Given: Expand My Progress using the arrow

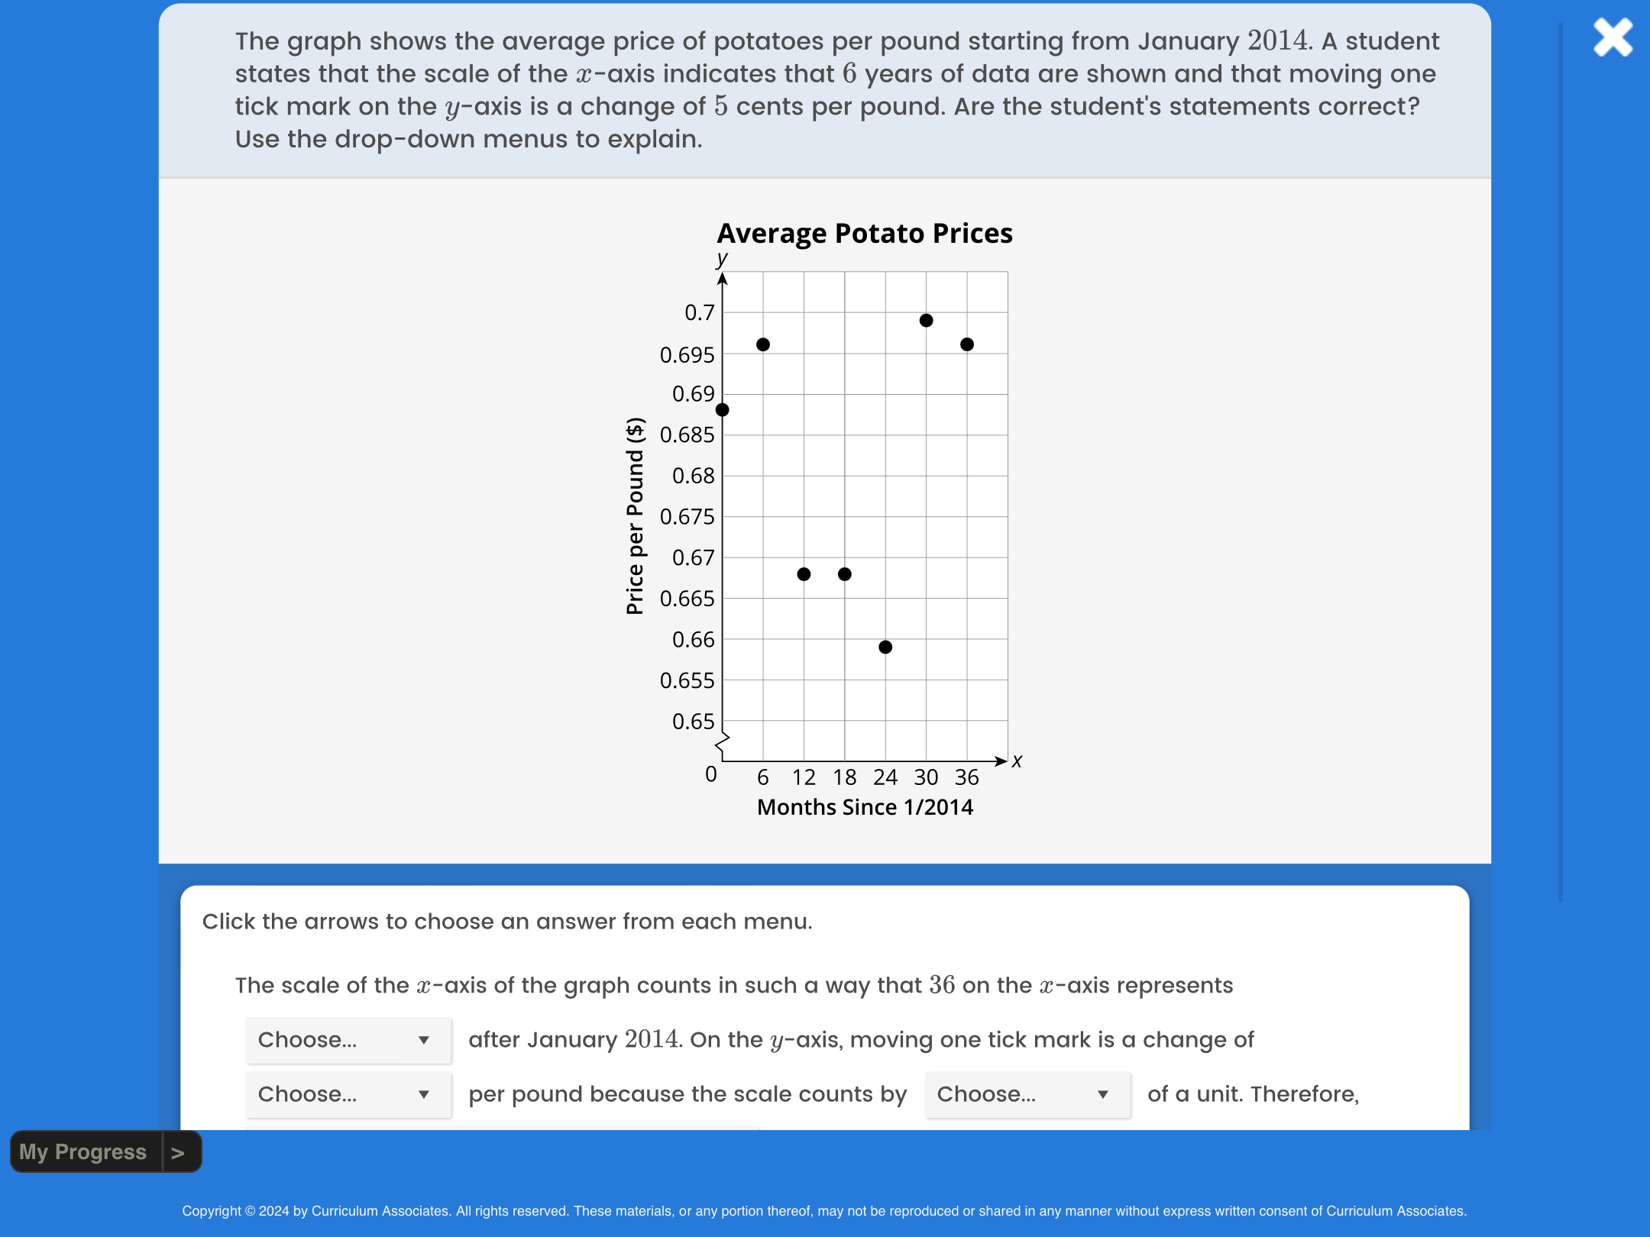Looking at the screenshot, I should [x=180, y=1152].
